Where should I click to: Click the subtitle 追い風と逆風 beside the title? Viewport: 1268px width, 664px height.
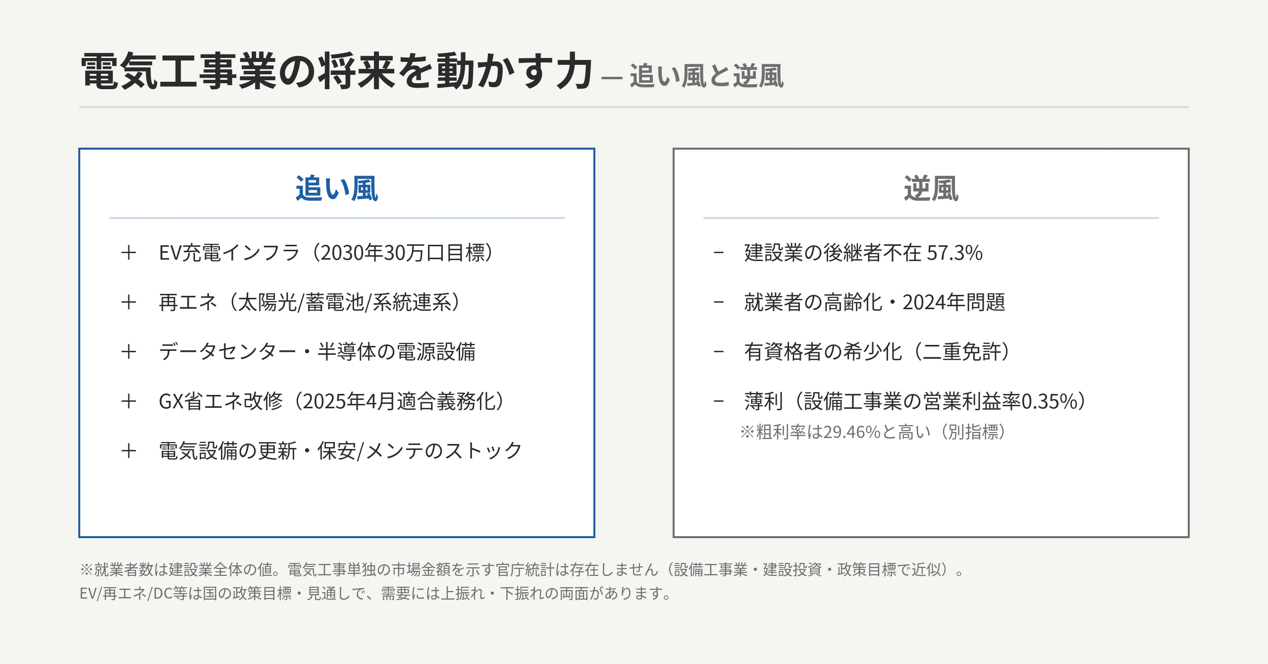[x=706, y=76]
